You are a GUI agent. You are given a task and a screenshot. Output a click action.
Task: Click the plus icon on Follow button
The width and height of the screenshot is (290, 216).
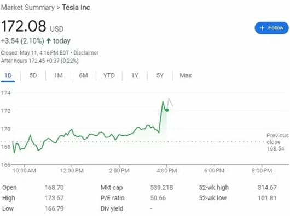click(x=262, y=28)
